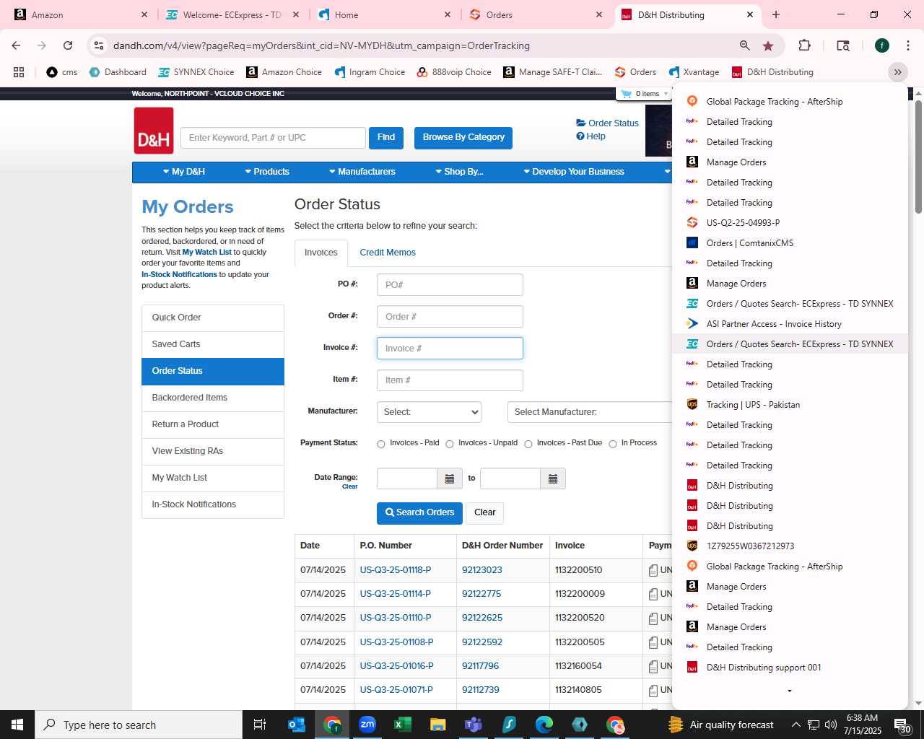Screen dimensions: 924x739
Task: Open Microsoft Teams from the taskbar
Action: click(x=474, y=725)
